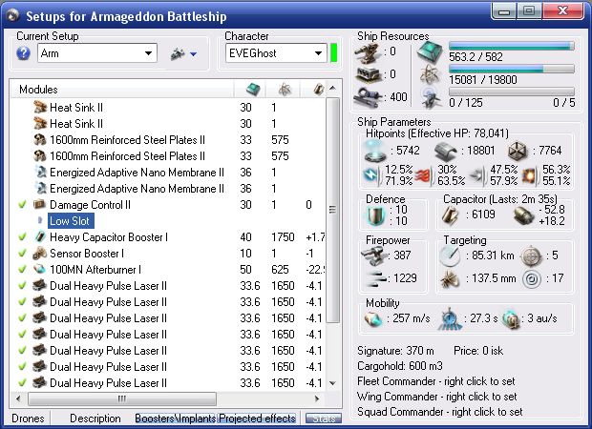Click Fleet Commander right click to set

(x=436, y=381)
